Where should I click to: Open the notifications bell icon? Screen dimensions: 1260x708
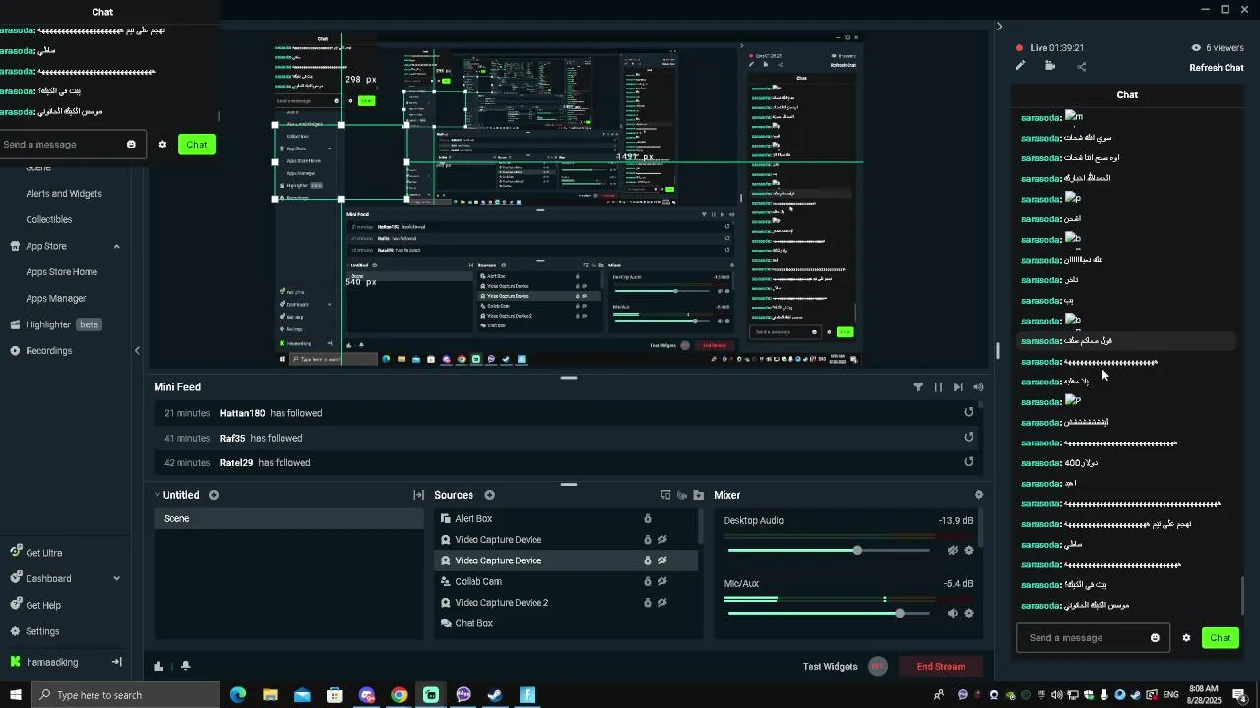185,666
